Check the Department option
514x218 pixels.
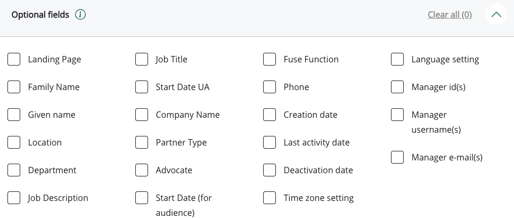(14, 170)
